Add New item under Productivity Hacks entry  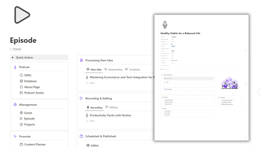(x=90, y=121)
